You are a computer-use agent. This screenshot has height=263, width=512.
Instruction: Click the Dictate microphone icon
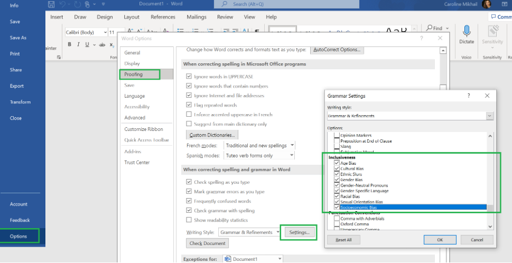coord(466,31)
